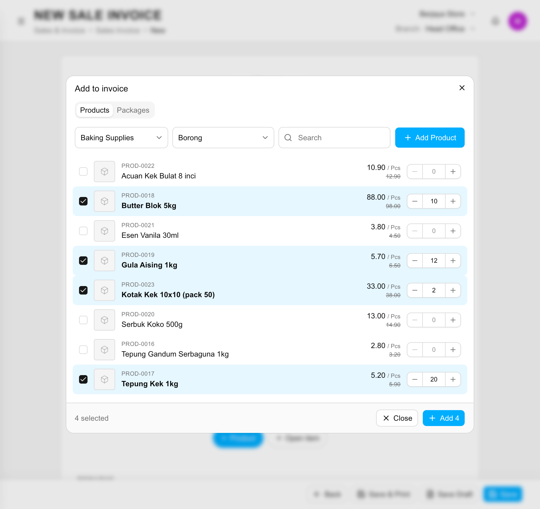The width and height of the screenshot is (540, 509).
Task: Decrease quantity for Butter Blok 5kg
Action: [415, 201]
